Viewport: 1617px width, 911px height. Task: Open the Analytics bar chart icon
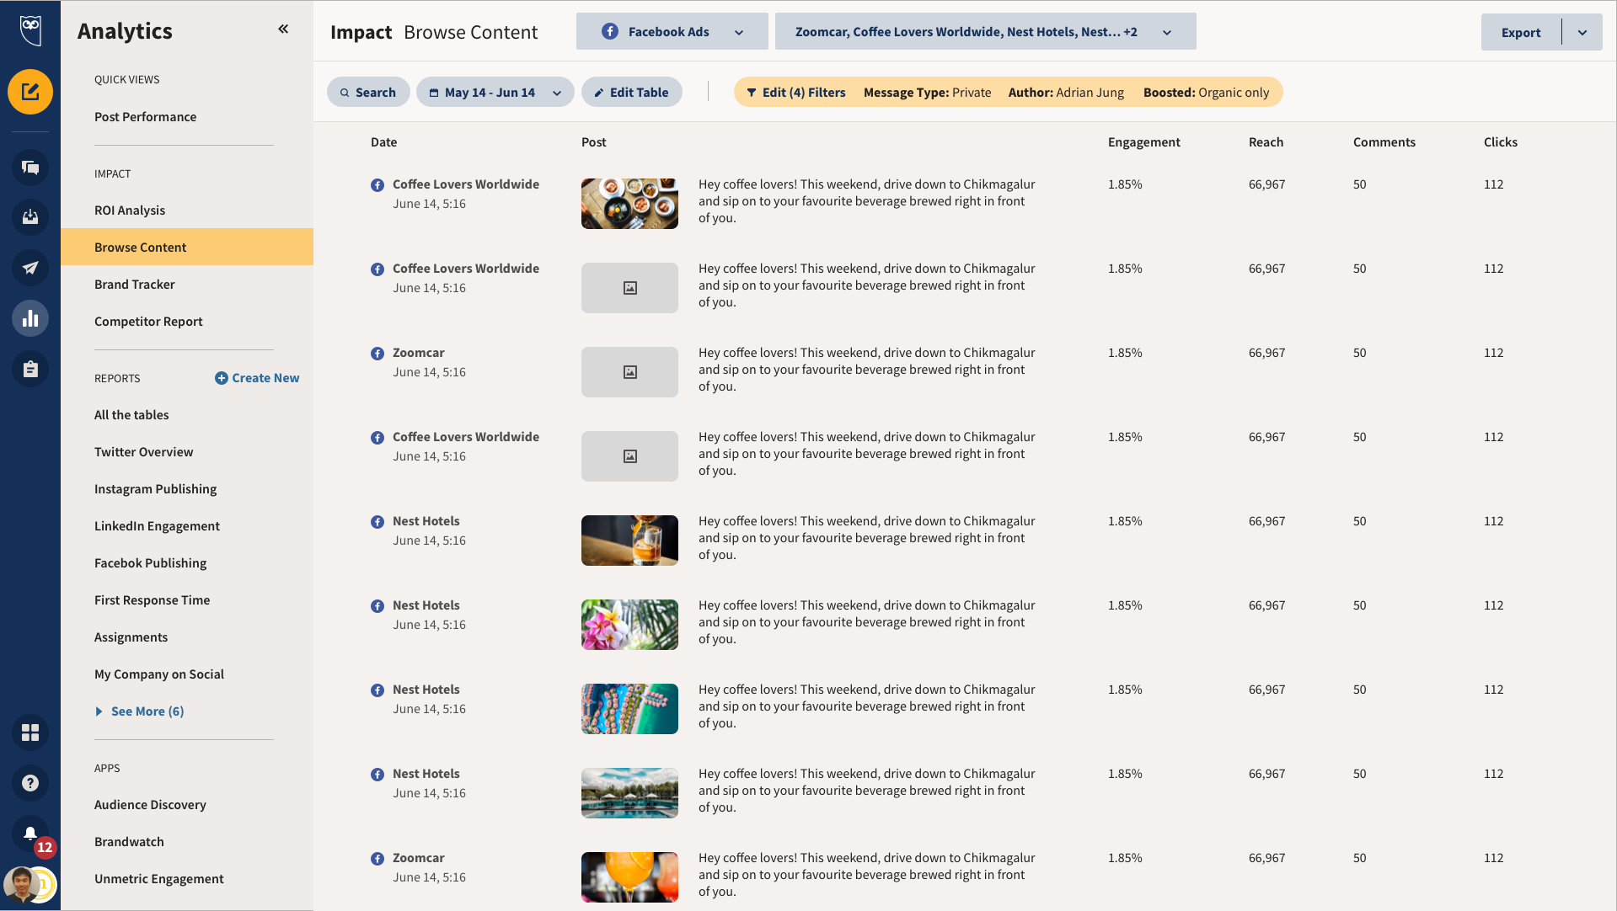(x=30, y=318)
